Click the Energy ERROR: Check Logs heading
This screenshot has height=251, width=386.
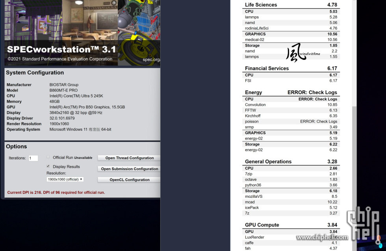pos(291,92)
